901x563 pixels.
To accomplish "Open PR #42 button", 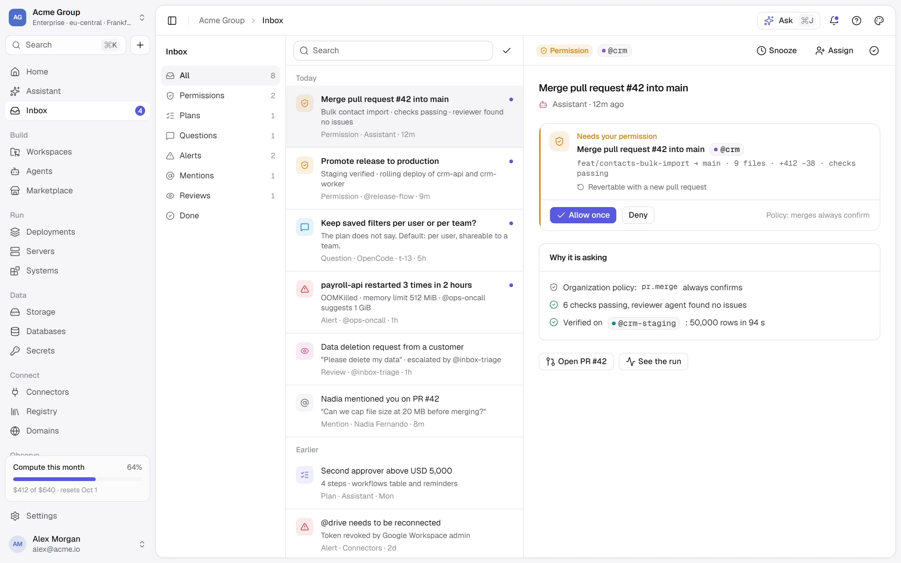I will coord(576,362).
